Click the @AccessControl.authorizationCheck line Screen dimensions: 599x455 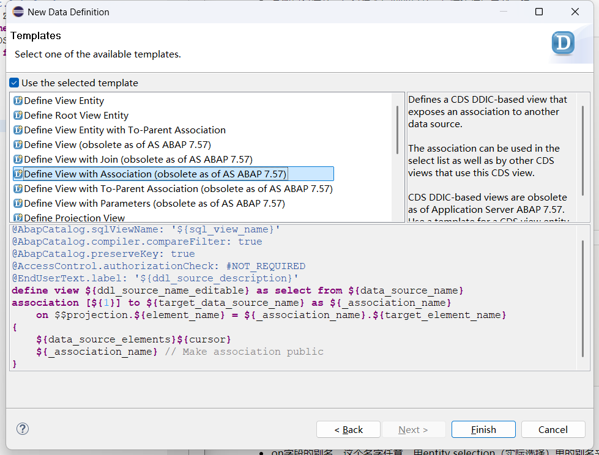click(x=158, y=266)
